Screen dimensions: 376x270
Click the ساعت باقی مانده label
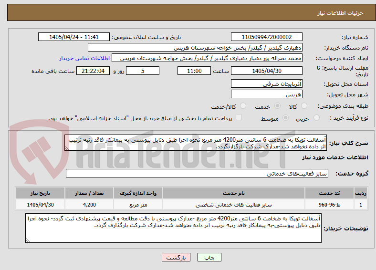click(x=53, y=71)
